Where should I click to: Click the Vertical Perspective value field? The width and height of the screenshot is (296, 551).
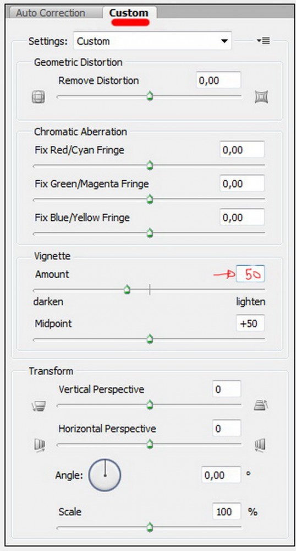click(x=227, y=389)
